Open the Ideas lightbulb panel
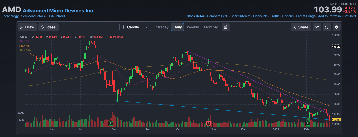This screenshot has height=137, width=358. [x=48, y=27]
